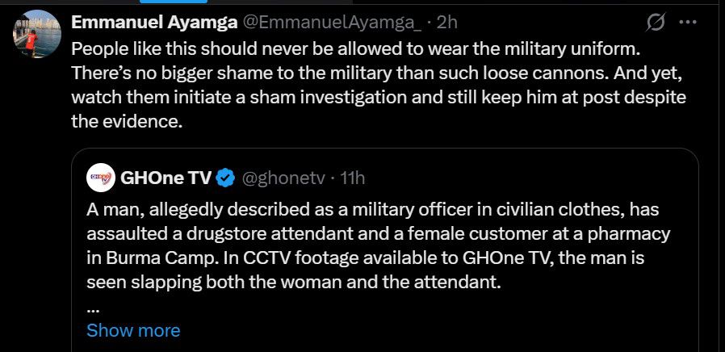This screenshot has width=725, height=352.
Task: Open the GHOne TV account name
Action: pos(165,177)
